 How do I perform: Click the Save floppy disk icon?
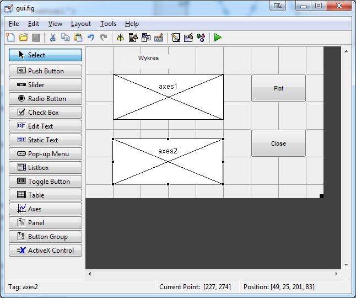coord(36,38)
